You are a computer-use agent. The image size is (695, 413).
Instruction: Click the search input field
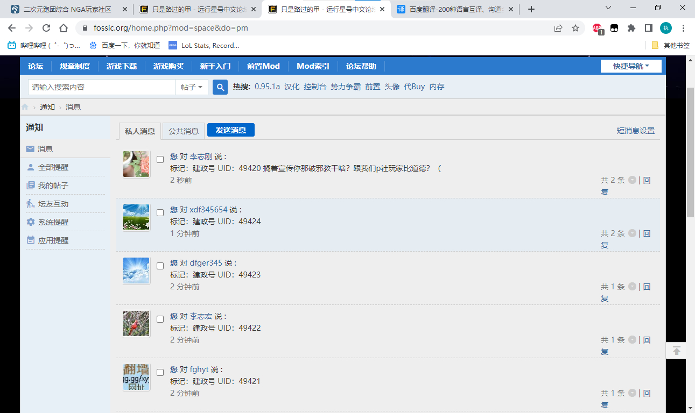tap(102, 87)
